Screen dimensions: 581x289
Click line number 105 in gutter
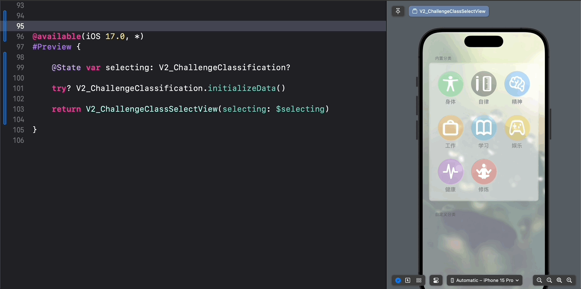(18, 130)
